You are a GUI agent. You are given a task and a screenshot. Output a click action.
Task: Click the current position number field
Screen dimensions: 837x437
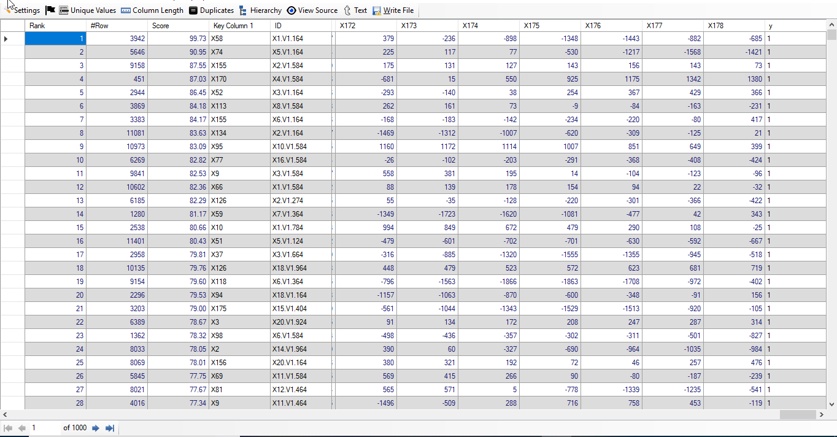44,428
